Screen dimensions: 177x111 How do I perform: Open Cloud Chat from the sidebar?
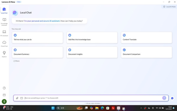4,44
